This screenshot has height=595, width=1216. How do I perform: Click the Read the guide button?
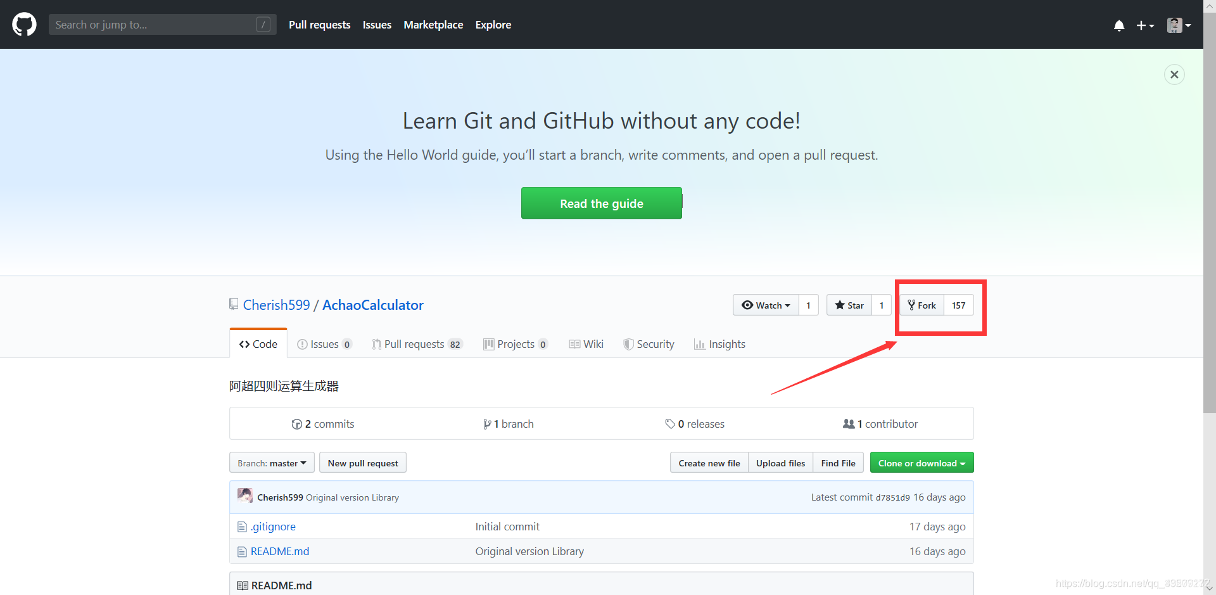(601, 203)
